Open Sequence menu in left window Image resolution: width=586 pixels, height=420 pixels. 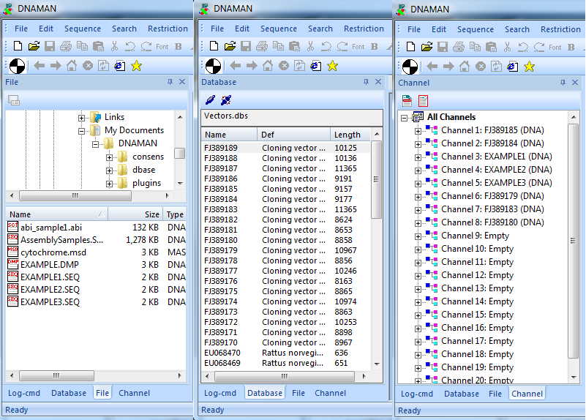point(83,29)
